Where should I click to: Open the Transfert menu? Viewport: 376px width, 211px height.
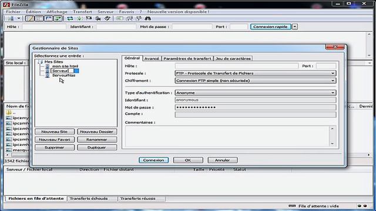coord(82,12)
